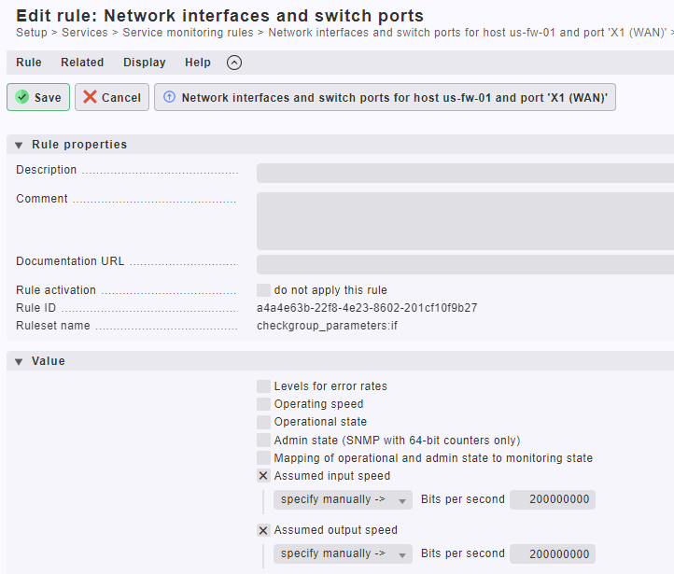
Task: Collapse the Value section triangle
Action: 19,362
